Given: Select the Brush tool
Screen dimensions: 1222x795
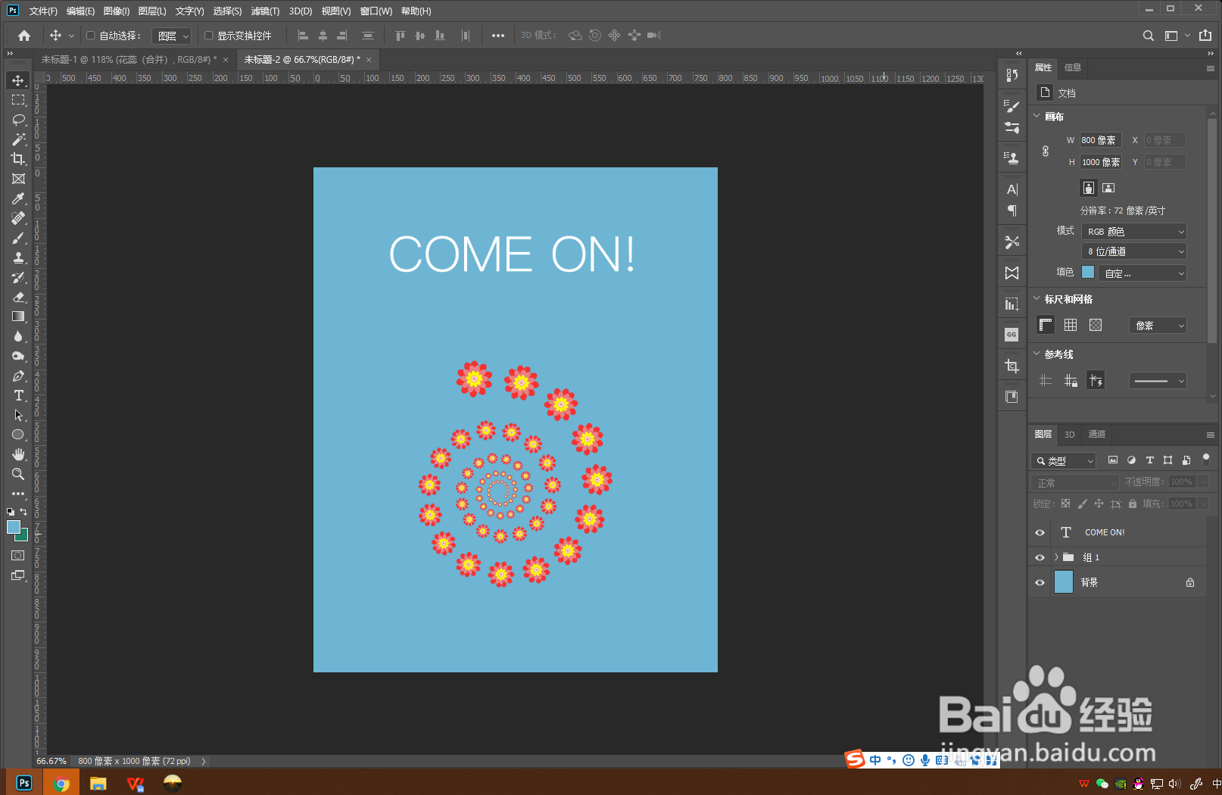Looking at the screenshot, I should 18,238.
